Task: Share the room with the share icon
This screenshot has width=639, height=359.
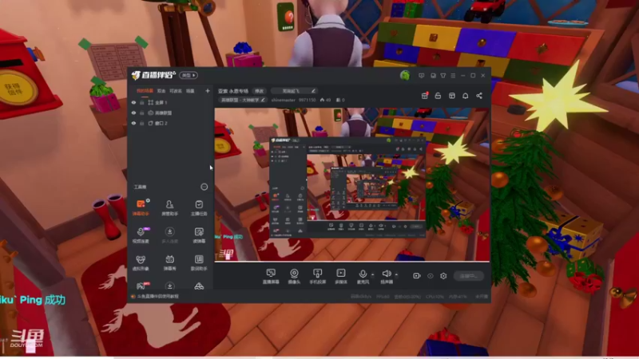Action: tap(479, 96)
